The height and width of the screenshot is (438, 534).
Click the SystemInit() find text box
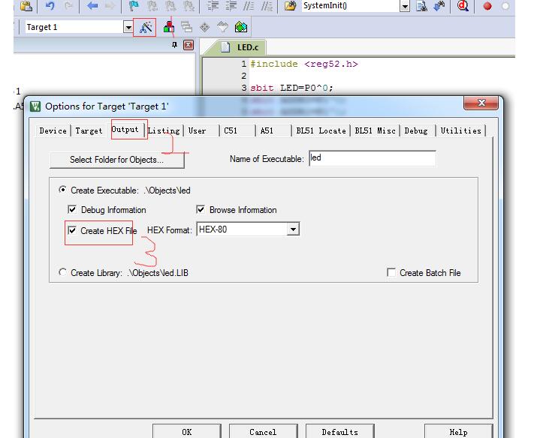point(351,6)
